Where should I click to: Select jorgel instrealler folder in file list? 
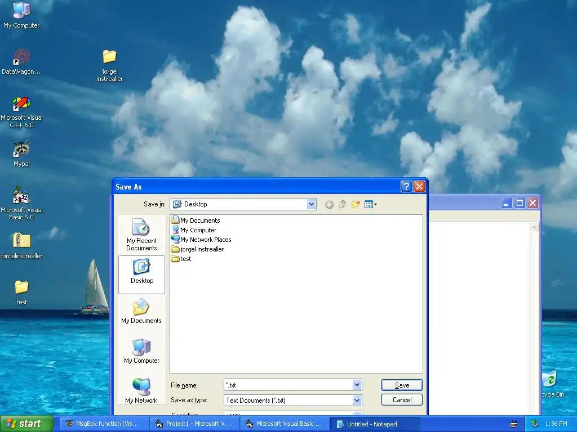(x=198, y=249)
